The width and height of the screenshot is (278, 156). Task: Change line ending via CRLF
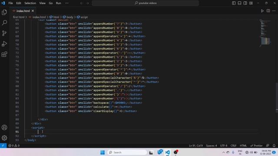click(x=233, y=146)
